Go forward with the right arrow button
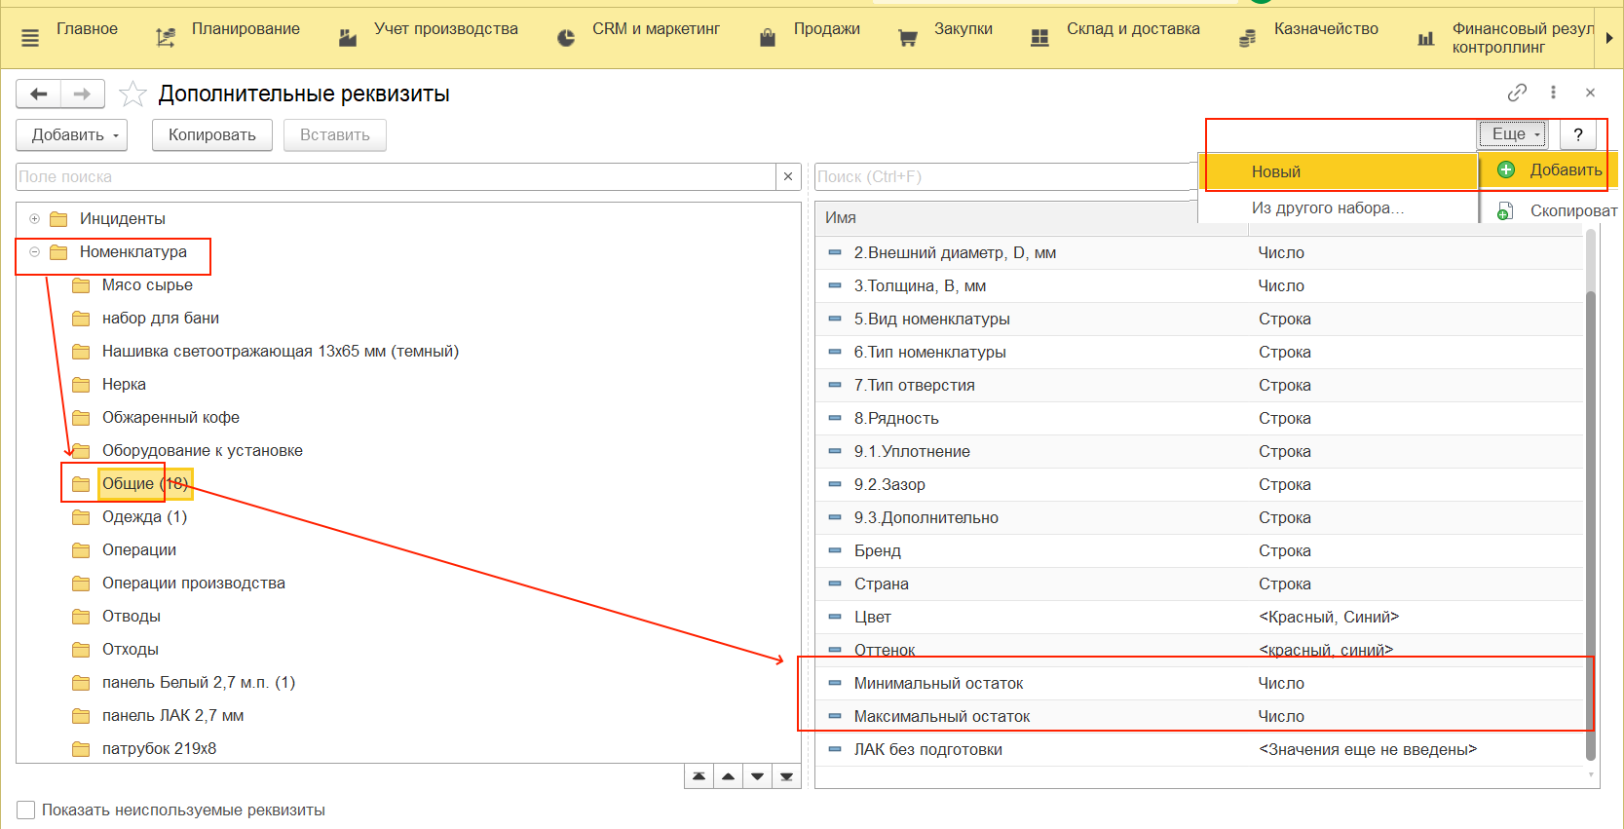The height and width of the screenshot is (829, 1624). point(83,94)
